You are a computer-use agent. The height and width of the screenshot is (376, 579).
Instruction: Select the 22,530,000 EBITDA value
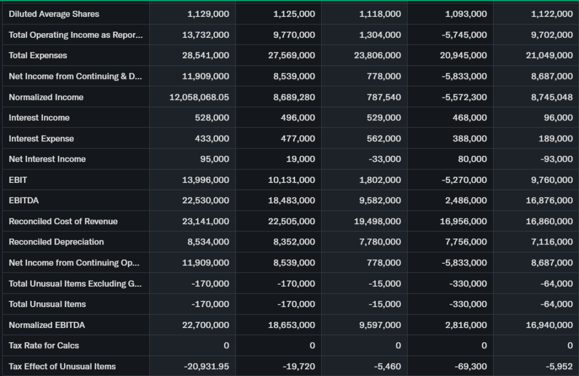click(x=205, y=200)
